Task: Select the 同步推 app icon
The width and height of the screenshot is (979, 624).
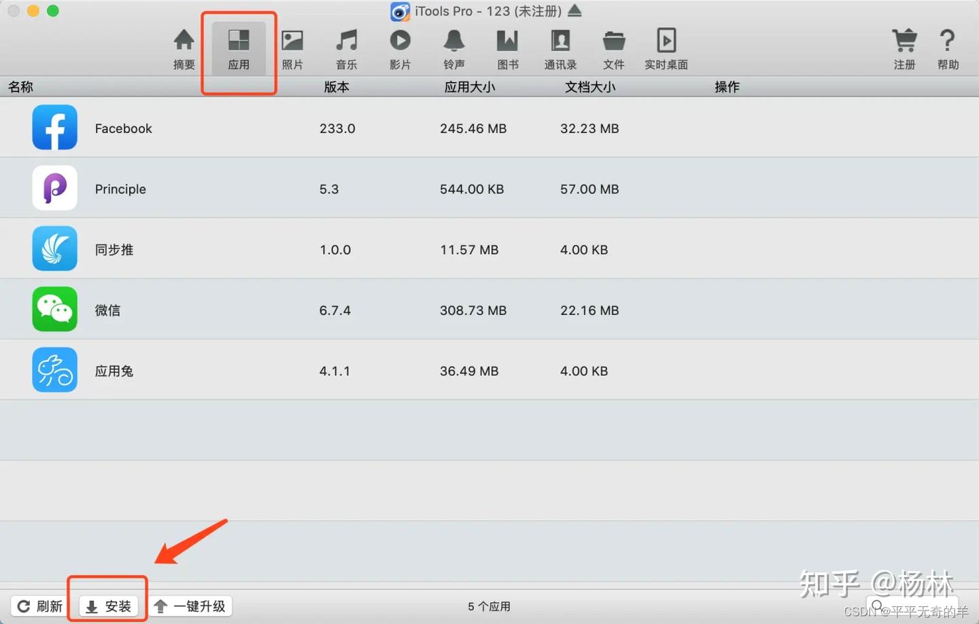Action: pos(55,249)
